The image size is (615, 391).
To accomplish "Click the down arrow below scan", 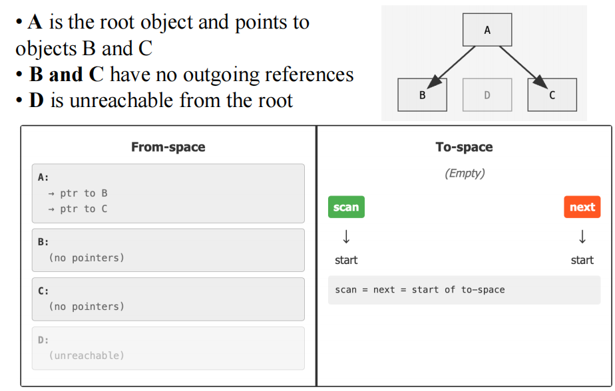I will click(x=346, y=237).
